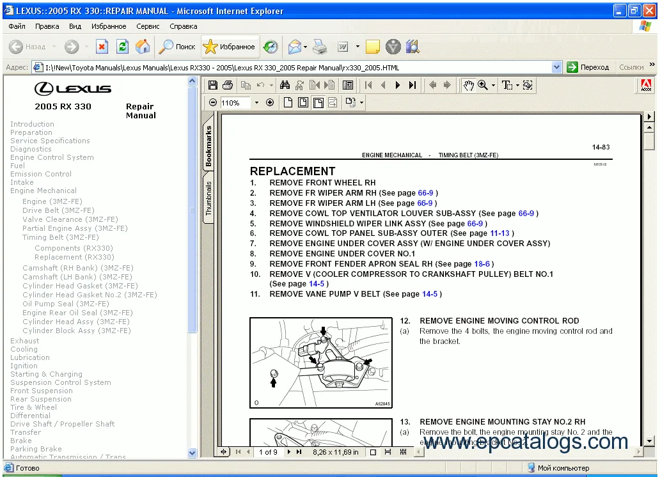Click the Избранное favorites toolbar button
The image size is (660, 477).
click(230, 47)
